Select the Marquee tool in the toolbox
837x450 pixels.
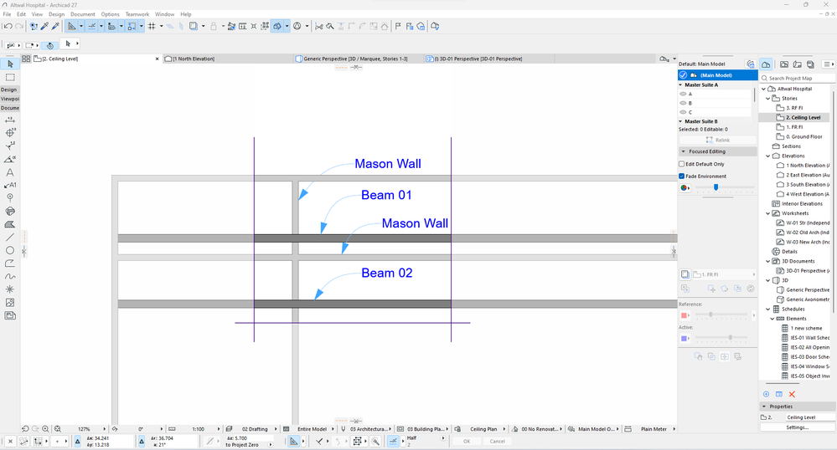10,78
